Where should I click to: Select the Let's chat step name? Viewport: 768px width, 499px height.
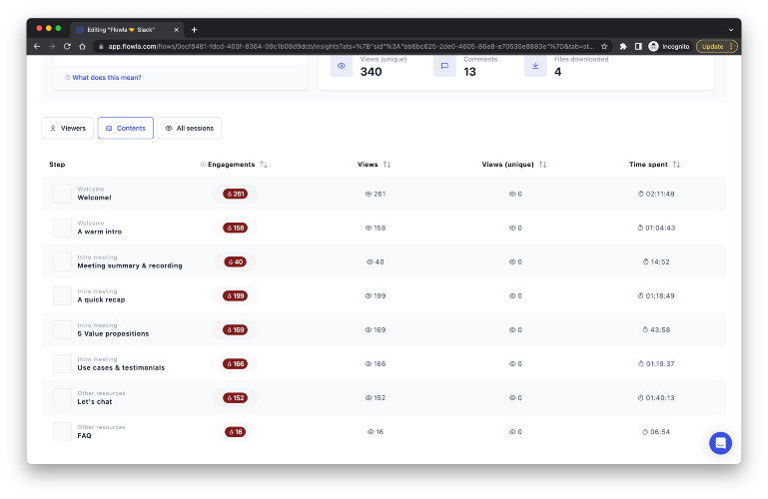click(95, 401)
